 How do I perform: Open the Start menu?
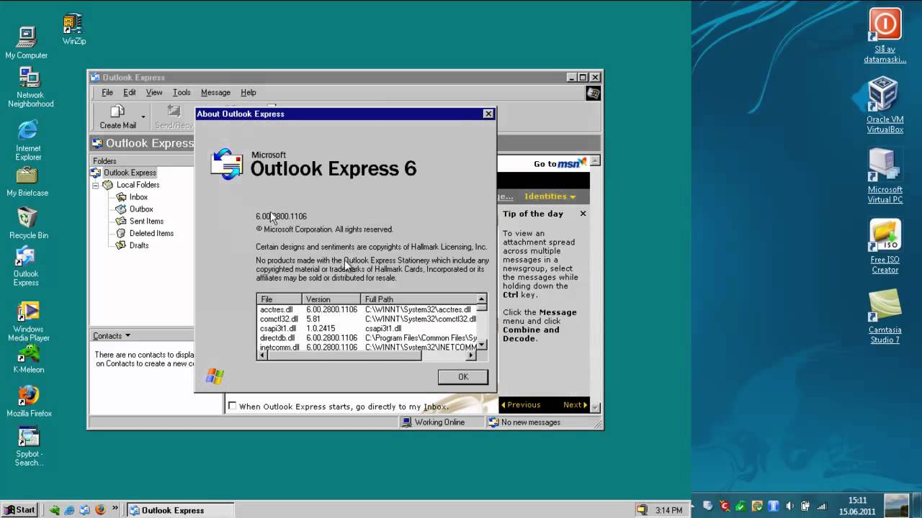[19, 510]
